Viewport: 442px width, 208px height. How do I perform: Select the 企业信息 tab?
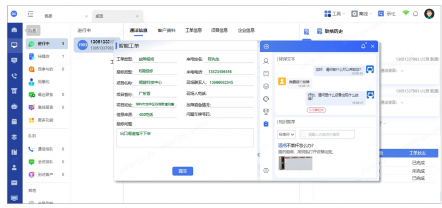point(246,30)
